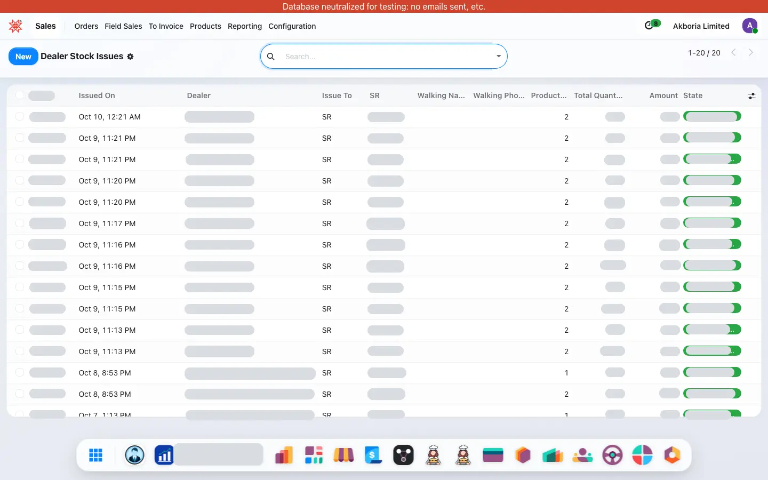The image size is (768, 480).
Task: Open the Field Sales menu
Action: pyautogui.click(x=123, y=26)
